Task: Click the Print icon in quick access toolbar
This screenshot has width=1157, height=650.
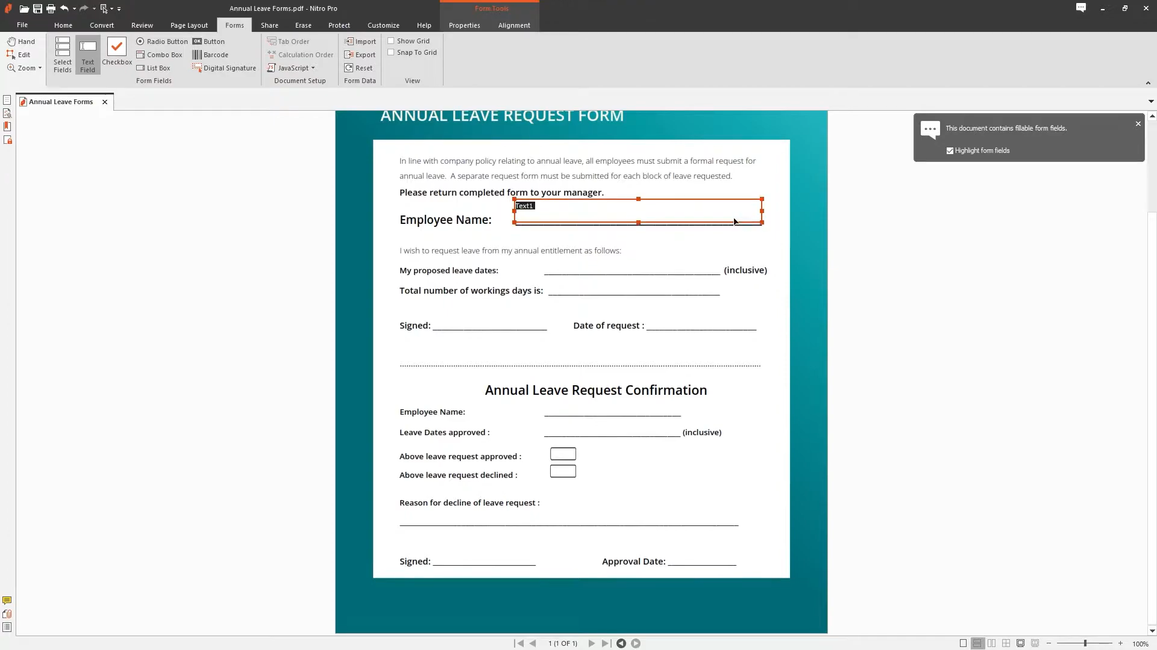Action: click(x=51, y=8)
